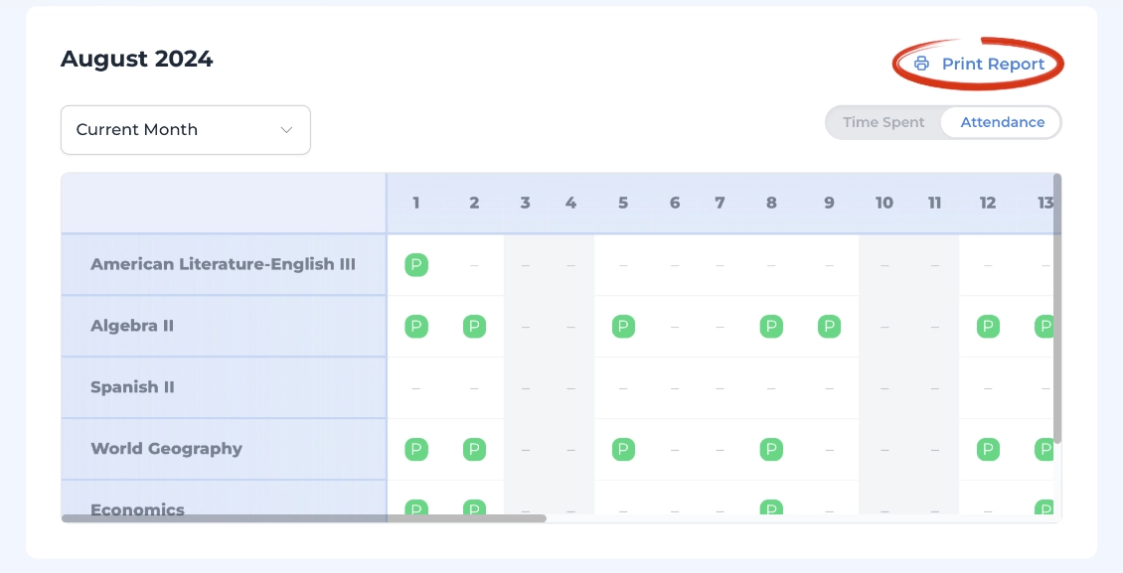The width and height of the screenshot is (1123, 573).
Task: Click the horizontal scrollbar under the table
Action: 304,518
